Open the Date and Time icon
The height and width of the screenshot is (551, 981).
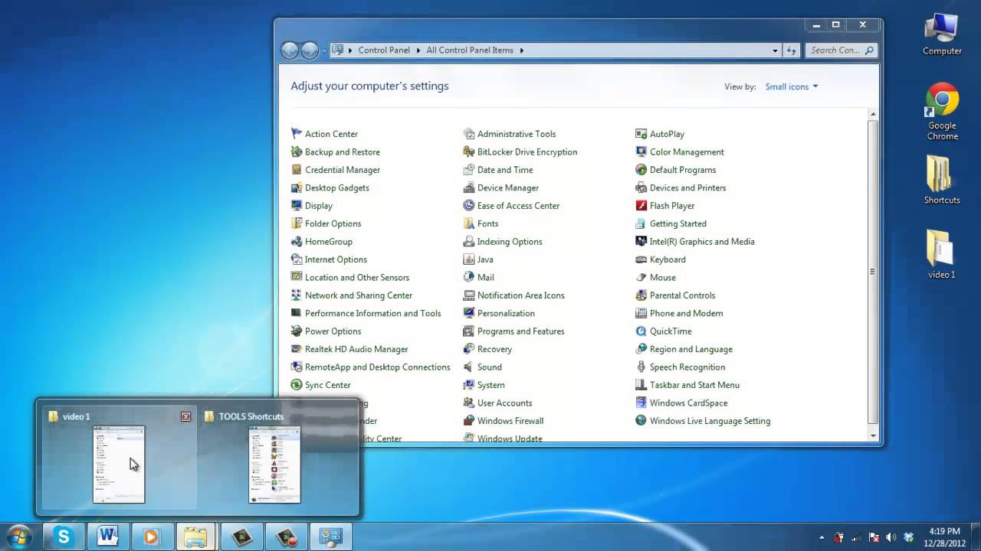pos(469,170)
